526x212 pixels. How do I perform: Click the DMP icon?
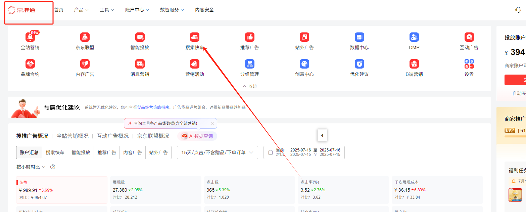point(414,37)
